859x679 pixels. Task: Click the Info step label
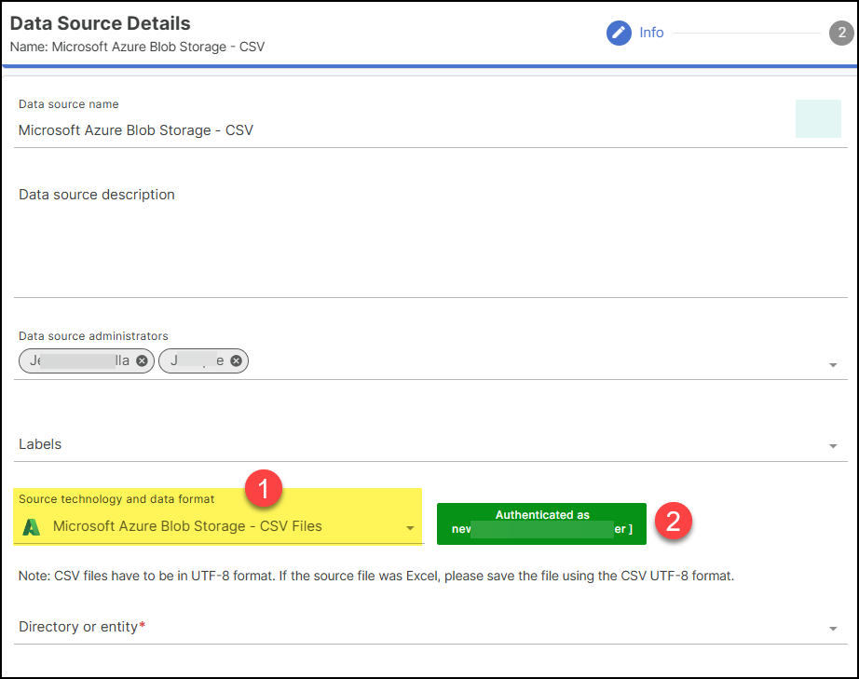coord(651,33)
